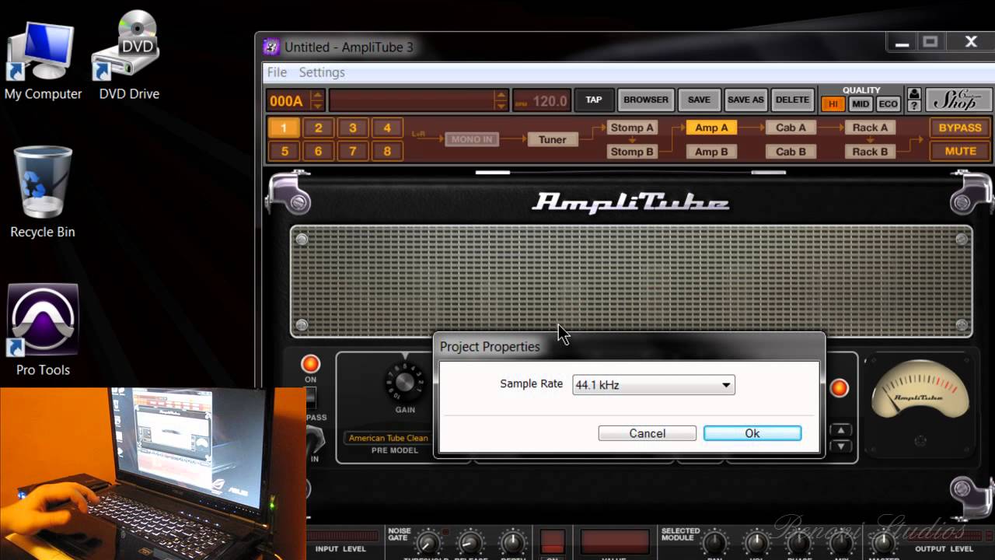Viewport: 995px width, 560px height.
Task: Open the Settings menu
Action: pos(322,72)
